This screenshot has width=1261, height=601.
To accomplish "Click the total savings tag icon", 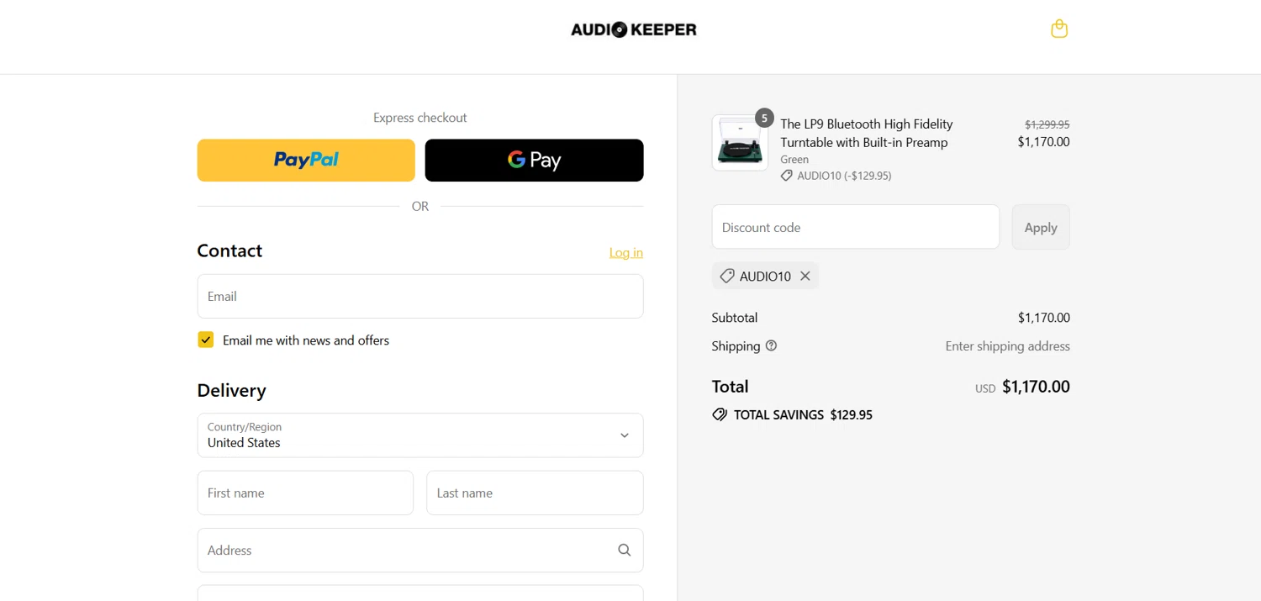I will coord(720,414).
